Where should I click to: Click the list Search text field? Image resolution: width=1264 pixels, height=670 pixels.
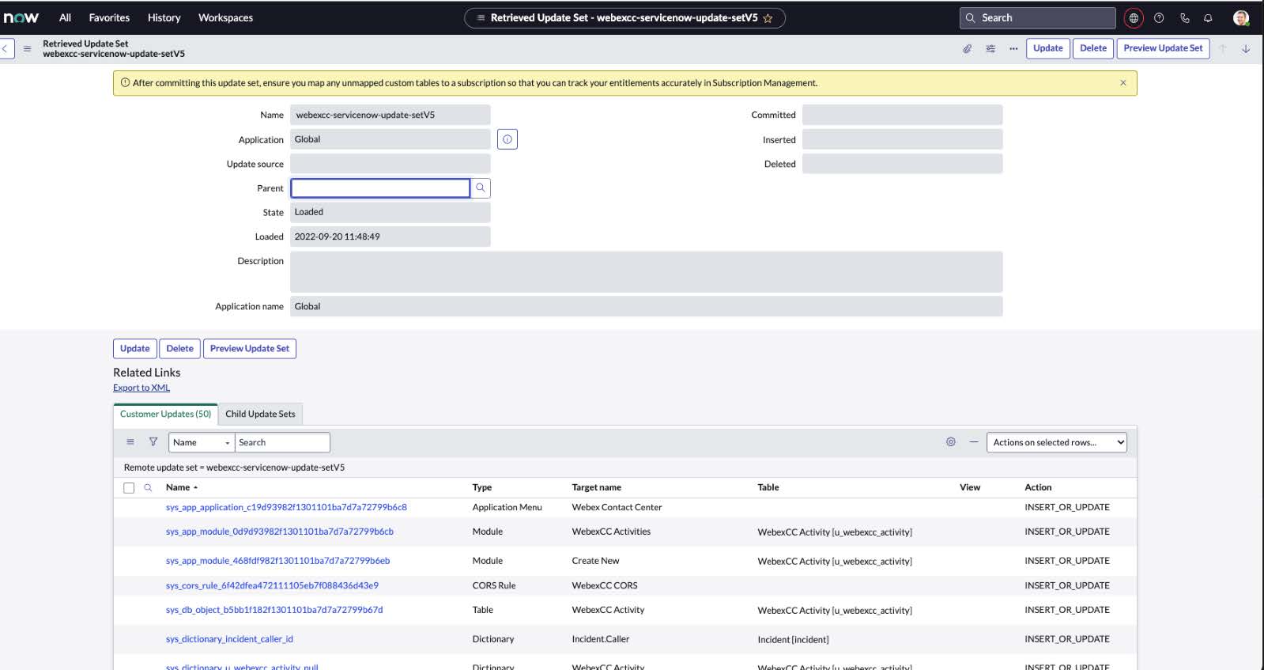pyautogui.click(x=282, y=443)
